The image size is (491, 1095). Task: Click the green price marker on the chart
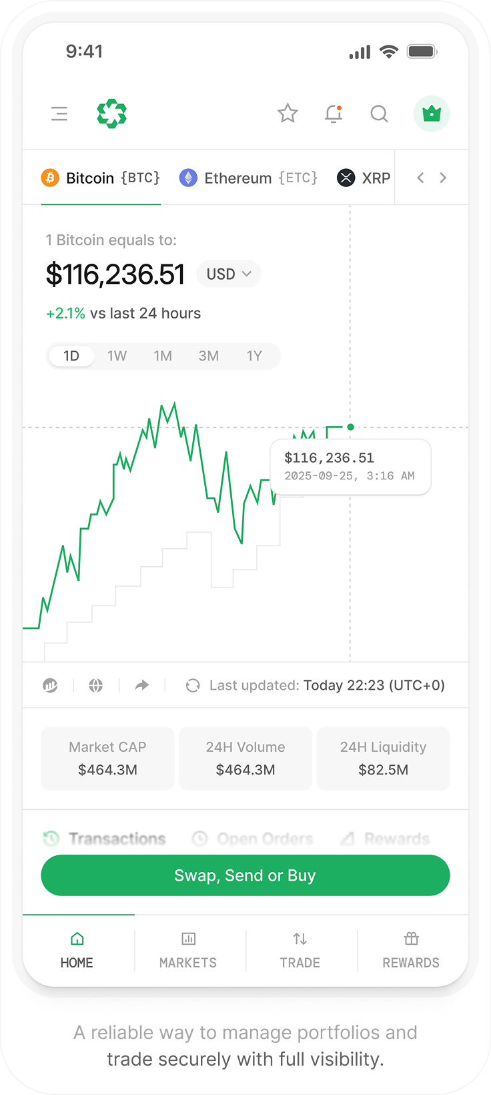[350, 427]
